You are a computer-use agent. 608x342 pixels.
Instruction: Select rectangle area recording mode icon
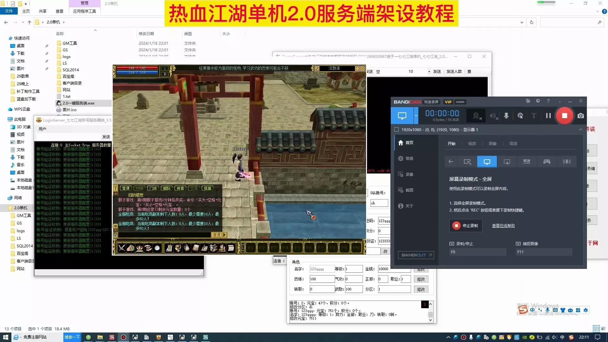coord(467,161)
